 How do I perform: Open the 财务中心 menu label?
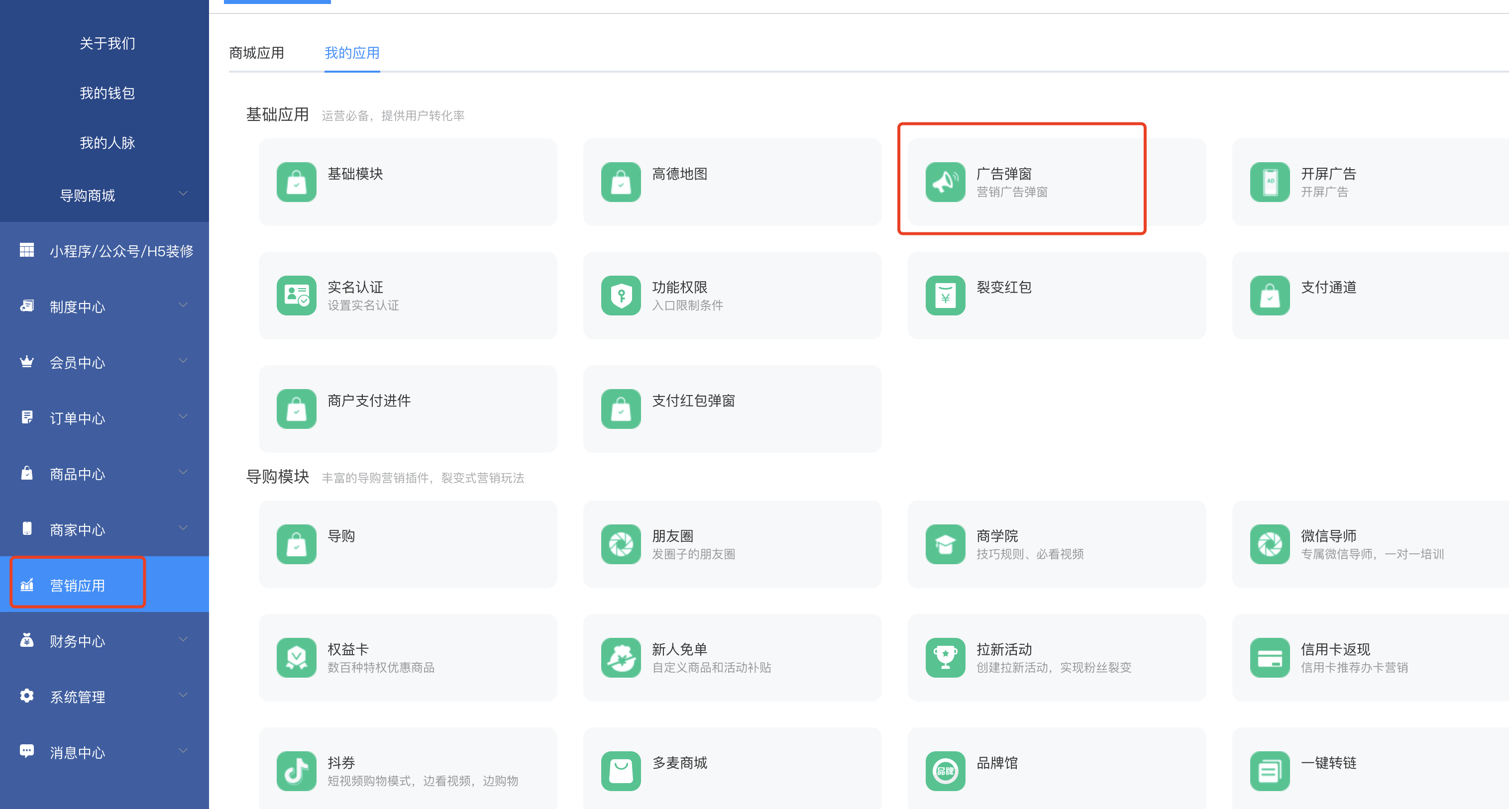77,641
